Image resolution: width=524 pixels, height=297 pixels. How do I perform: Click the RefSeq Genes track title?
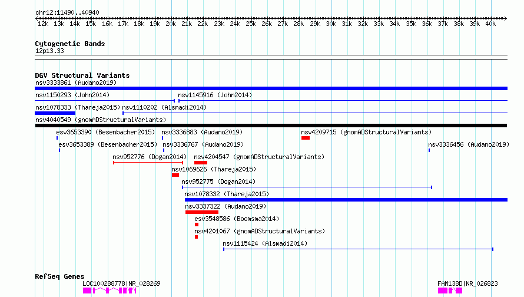click(x=59, y=276)
